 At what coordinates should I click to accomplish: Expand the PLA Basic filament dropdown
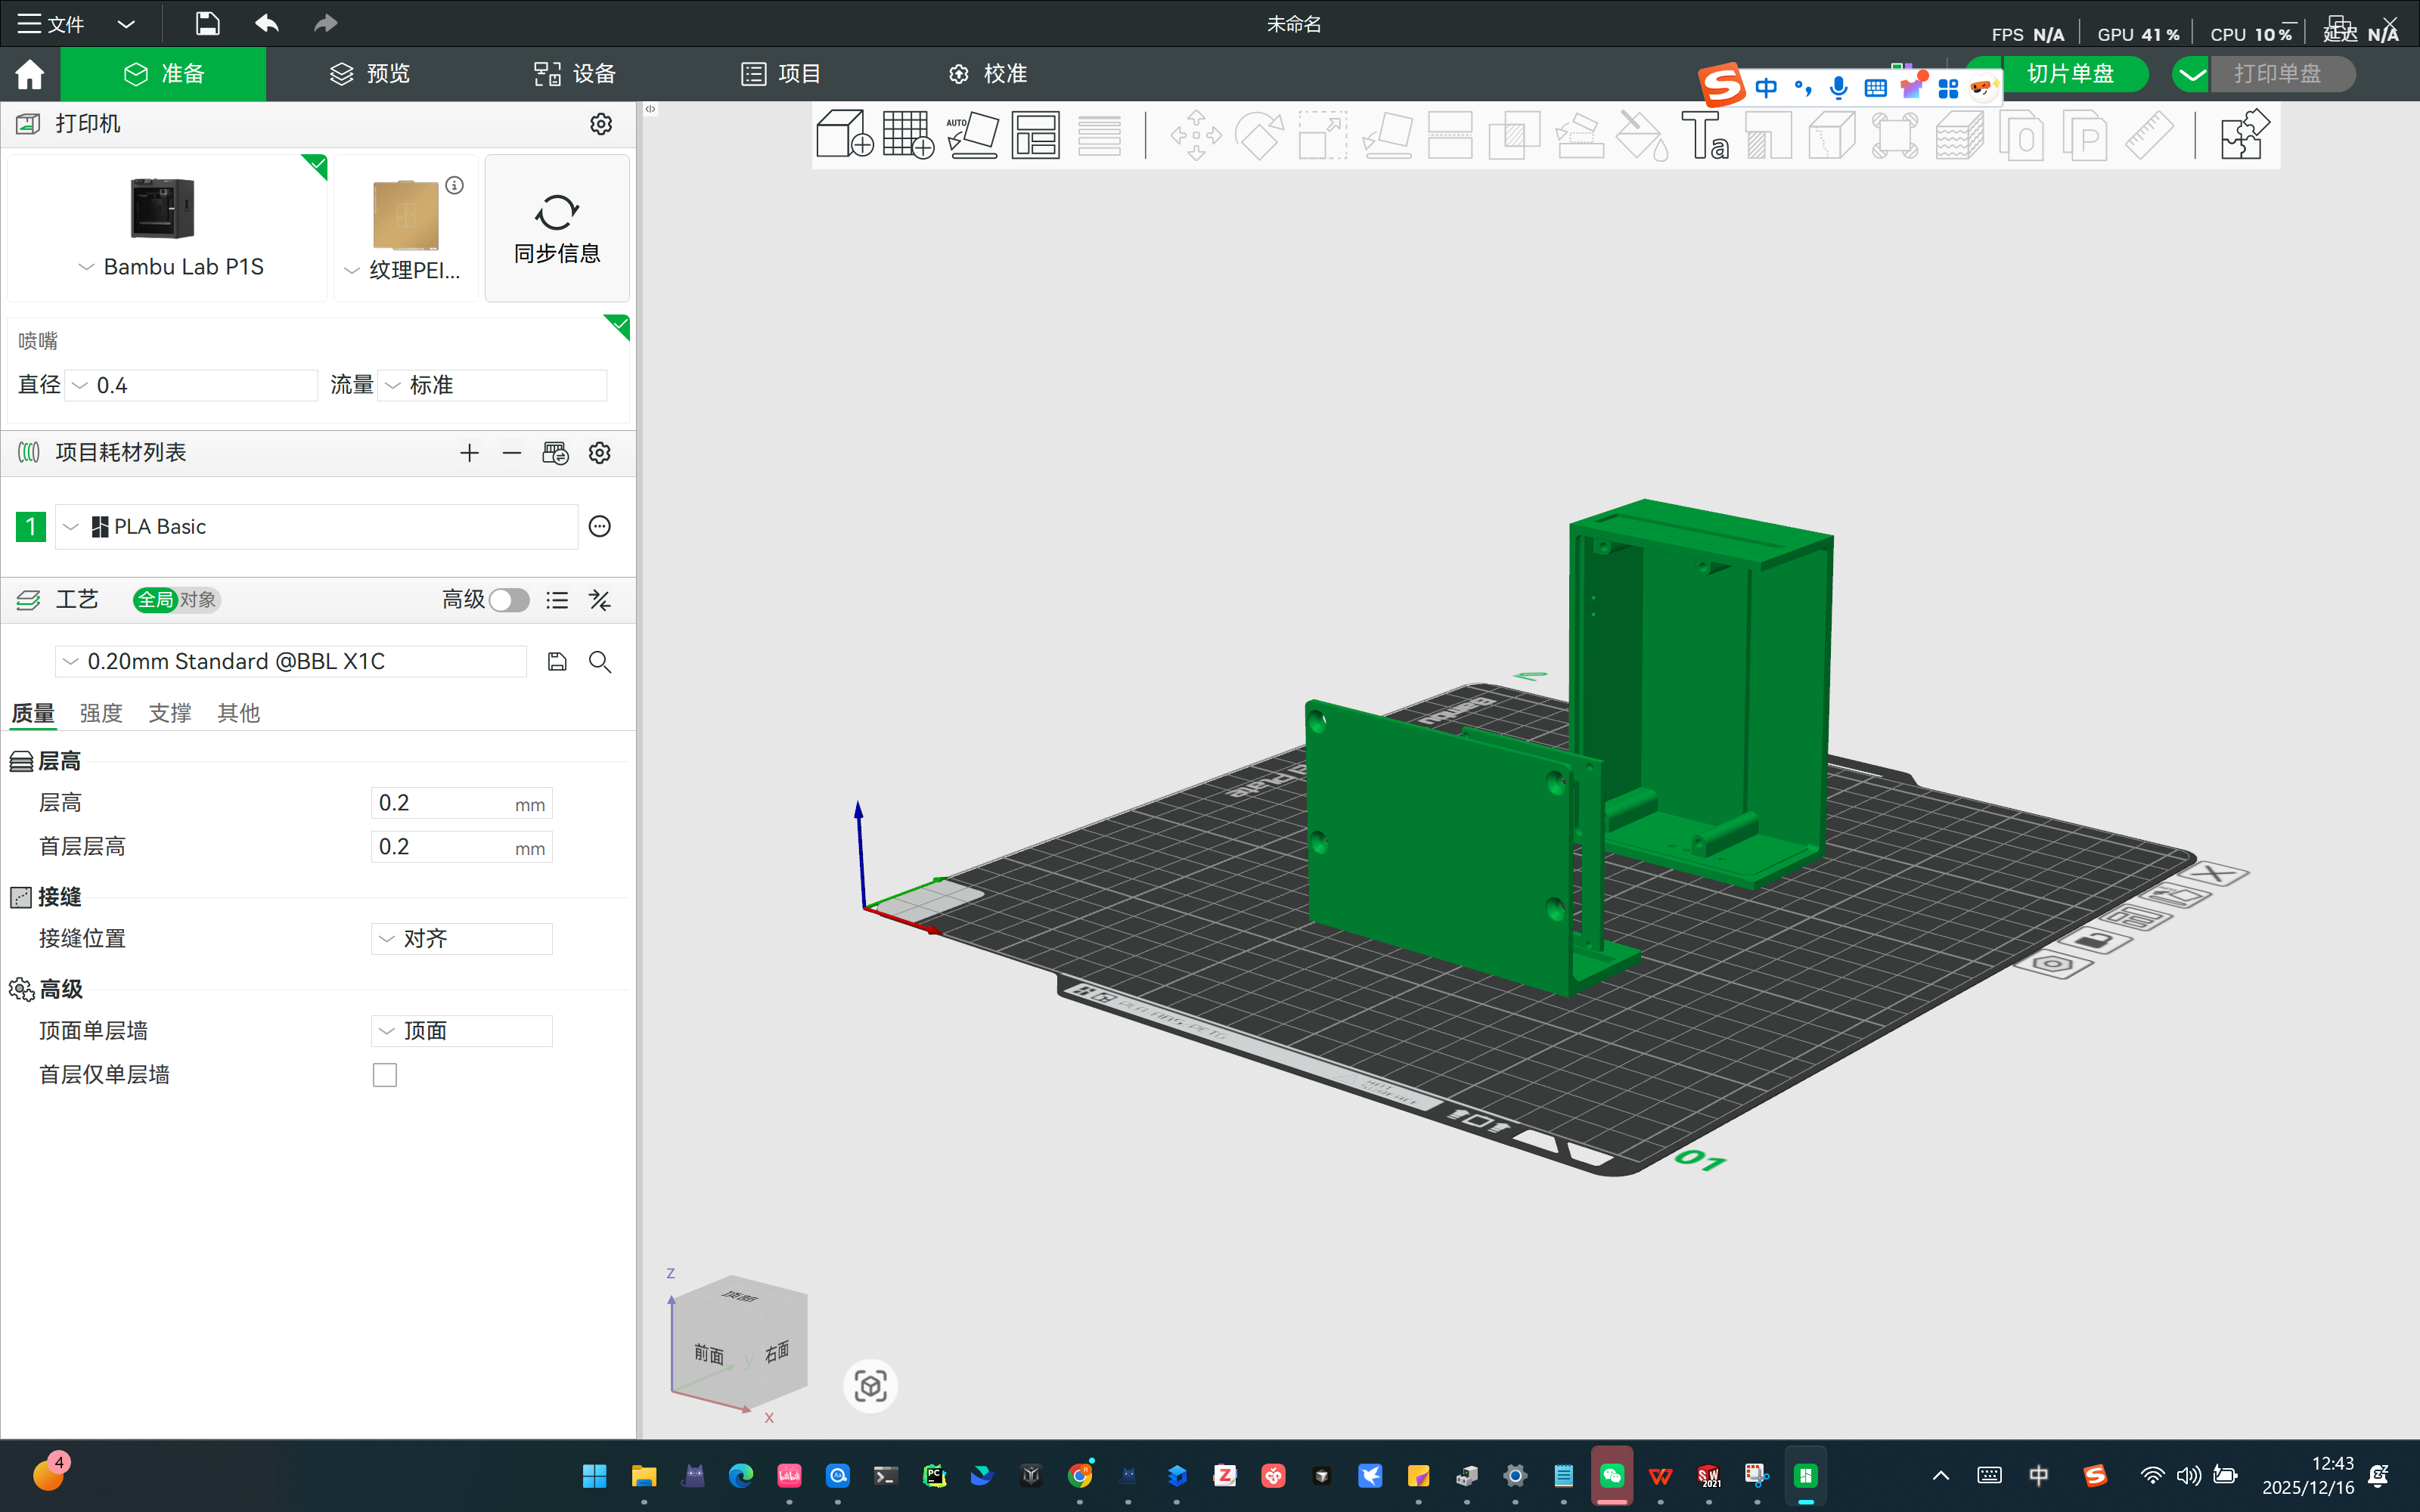(70, 526)
